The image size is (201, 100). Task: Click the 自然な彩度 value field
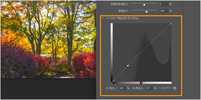[x=164, y=4]
